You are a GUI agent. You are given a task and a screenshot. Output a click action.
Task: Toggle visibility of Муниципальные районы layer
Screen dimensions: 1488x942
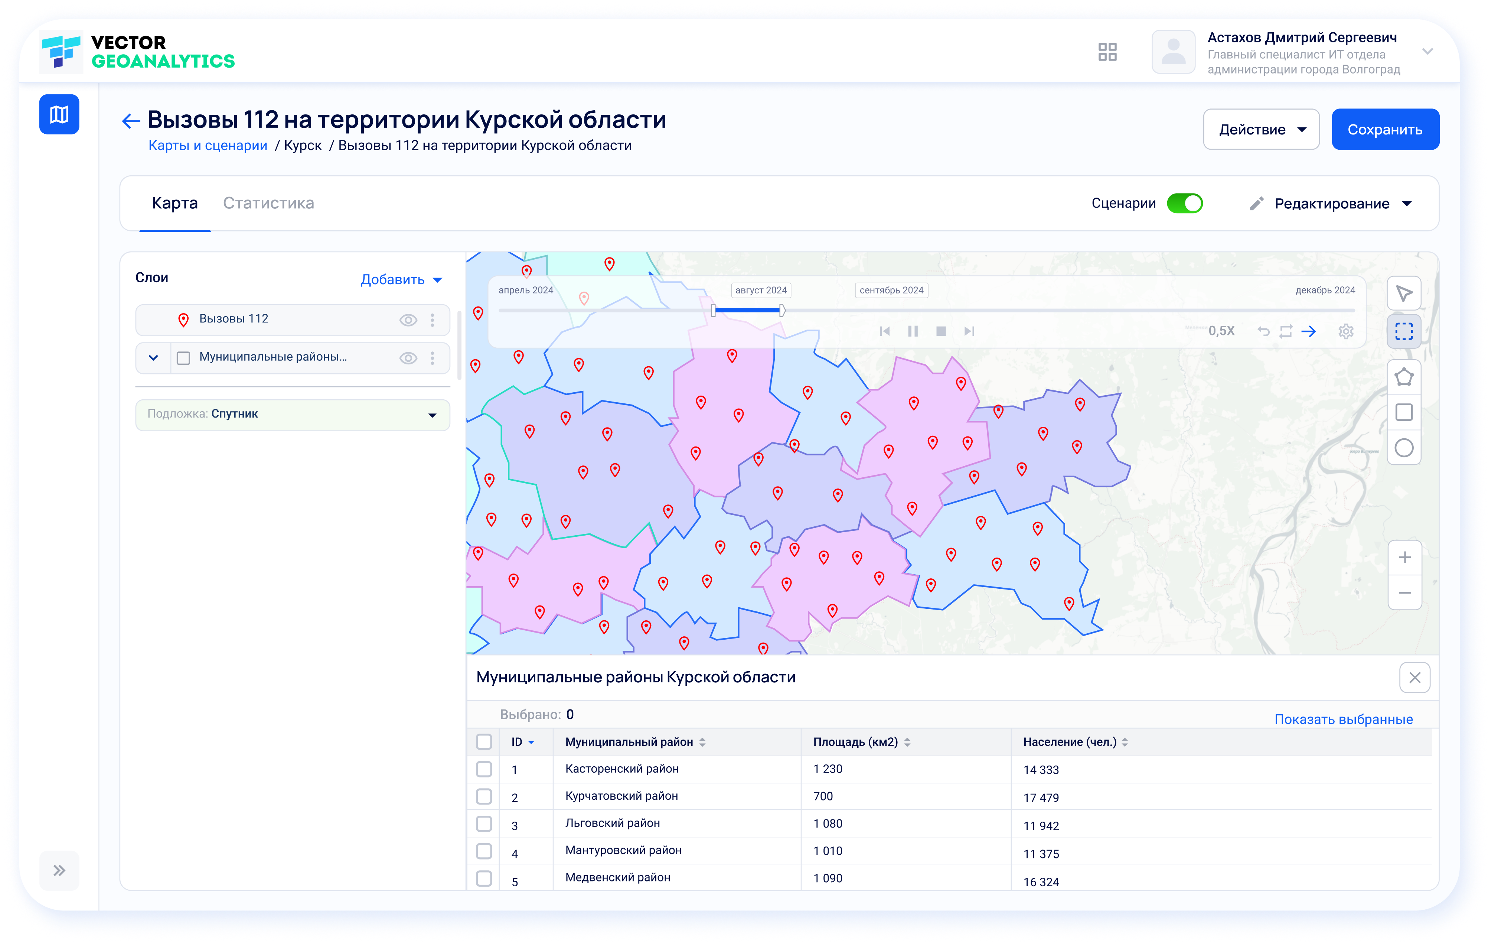point(408,358)
